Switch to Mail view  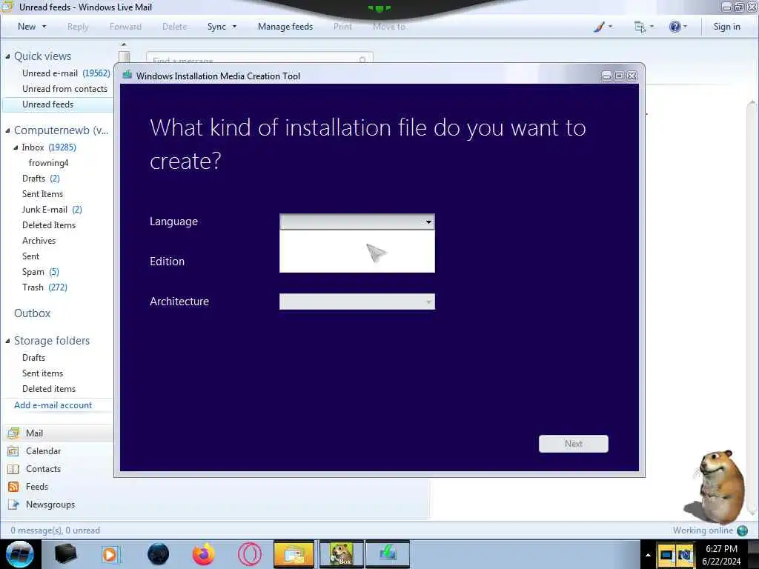(x=34, y=433)
